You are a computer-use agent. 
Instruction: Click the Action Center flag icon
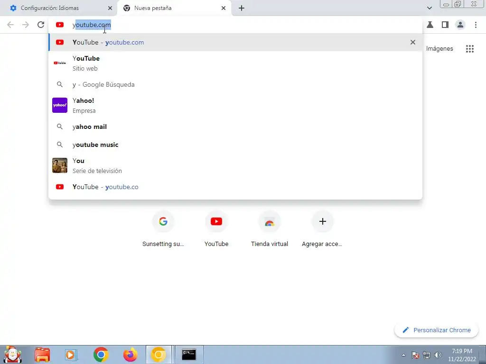(x=415, y=355)
